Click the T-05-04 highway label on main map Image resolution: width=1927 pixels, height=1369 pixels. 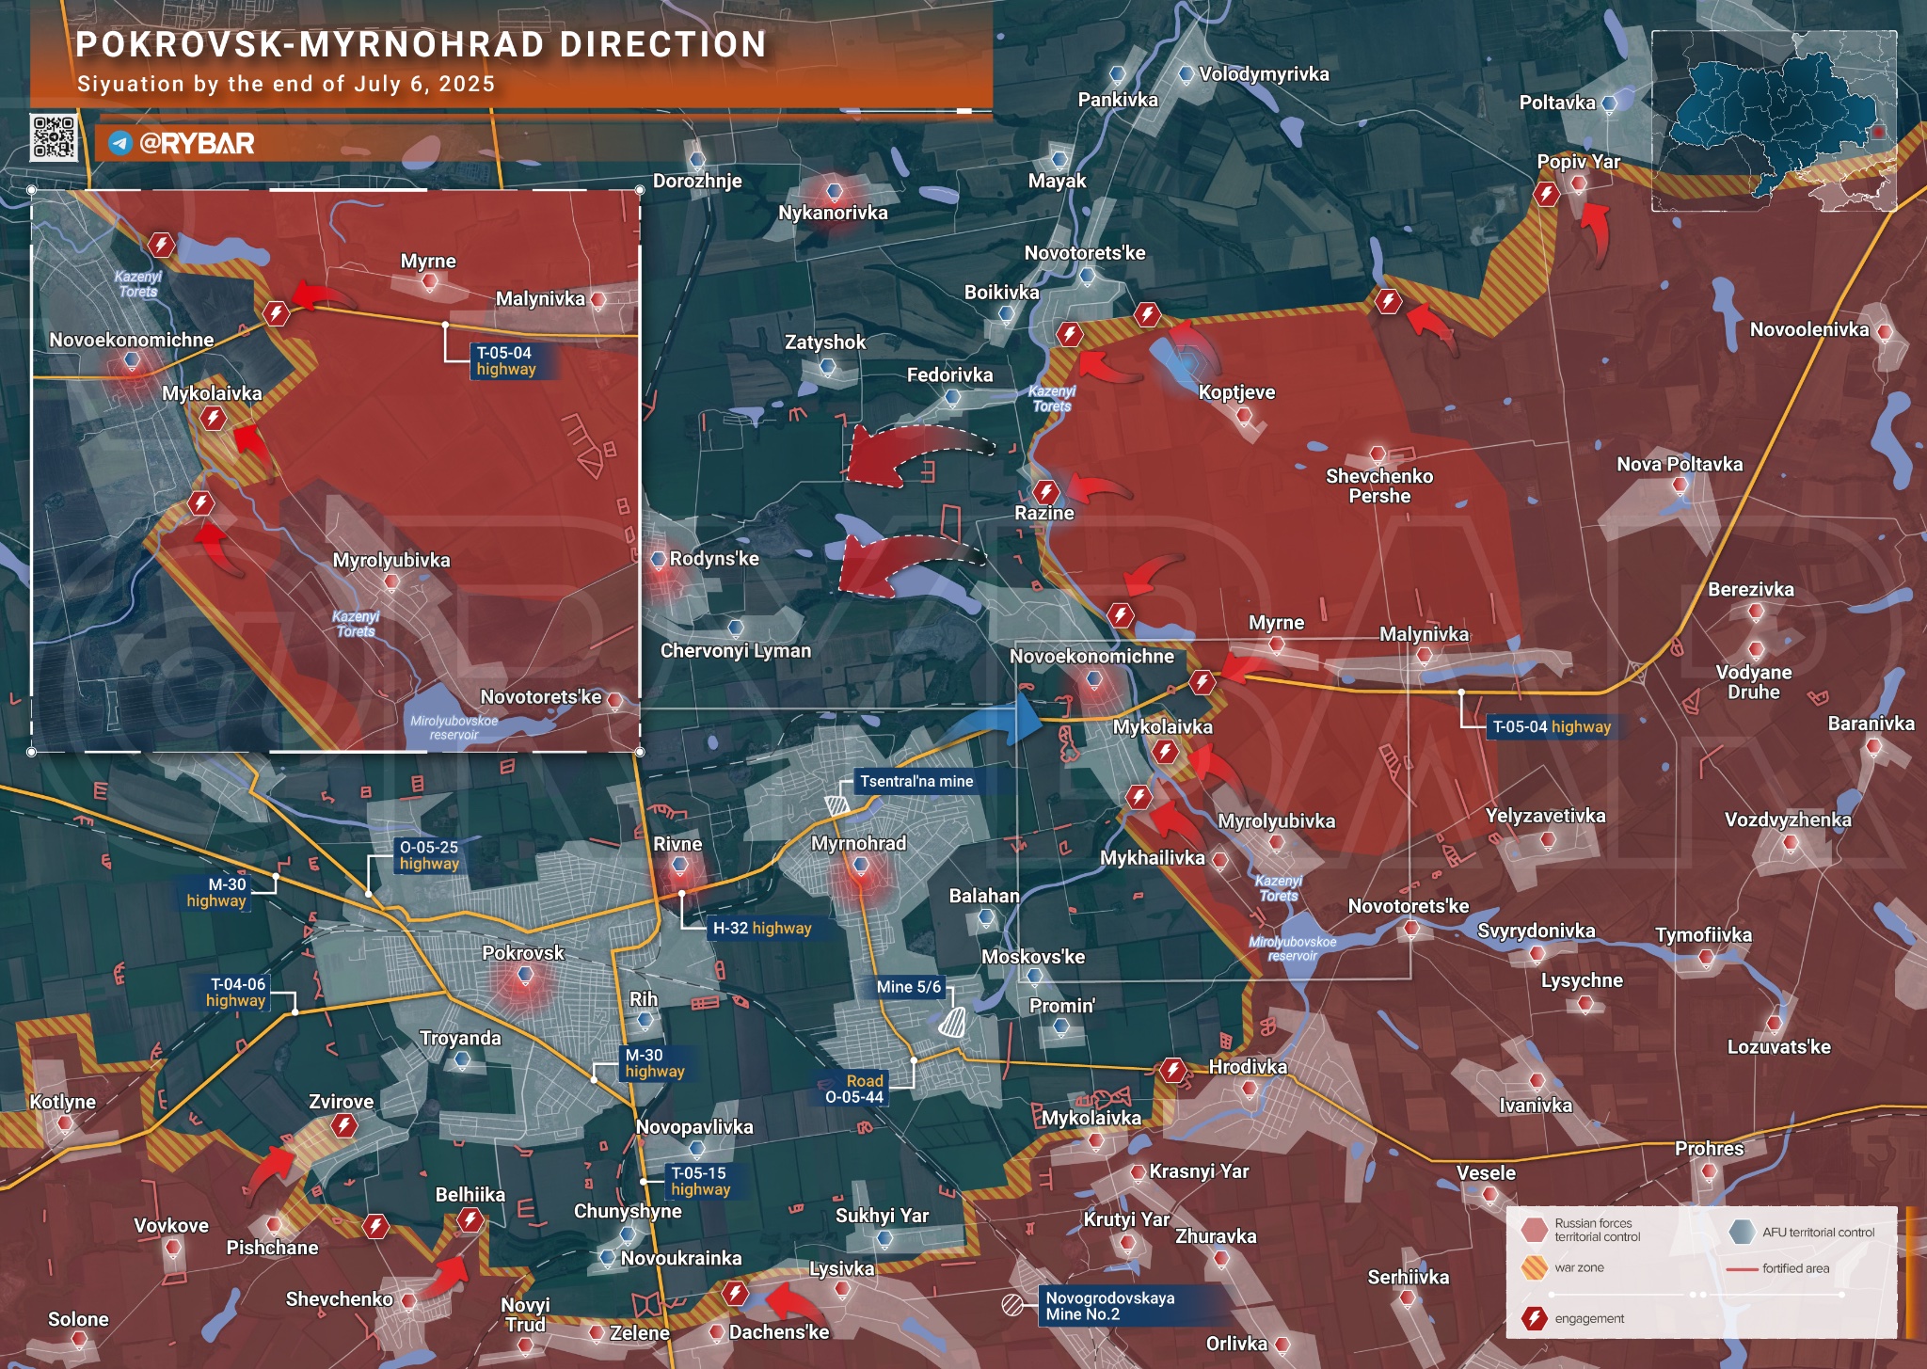[1552, 726]
